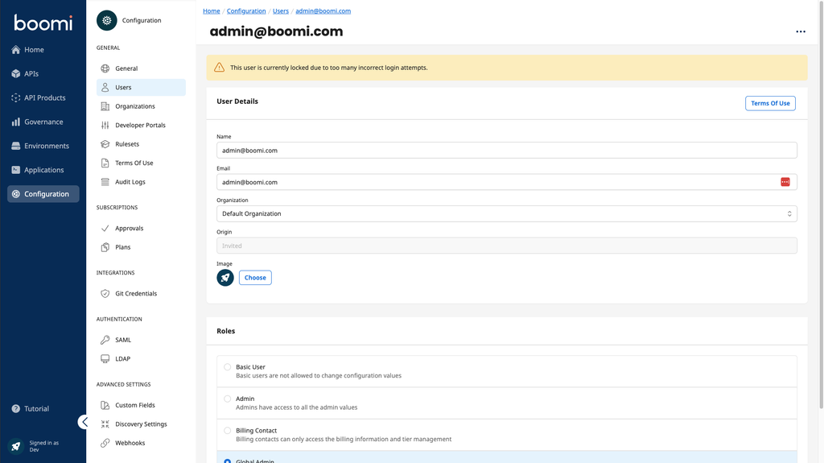Collapse the sidebar with the chevron arrow
The width and height of the screenshot is (824, 463).
[x=84, y=422]
